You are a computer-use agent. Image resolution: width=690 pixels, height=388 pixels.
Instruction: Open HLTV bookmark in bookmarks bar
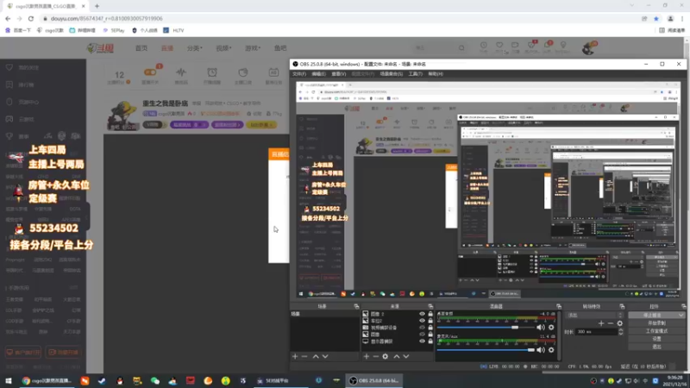click(174, 30)
